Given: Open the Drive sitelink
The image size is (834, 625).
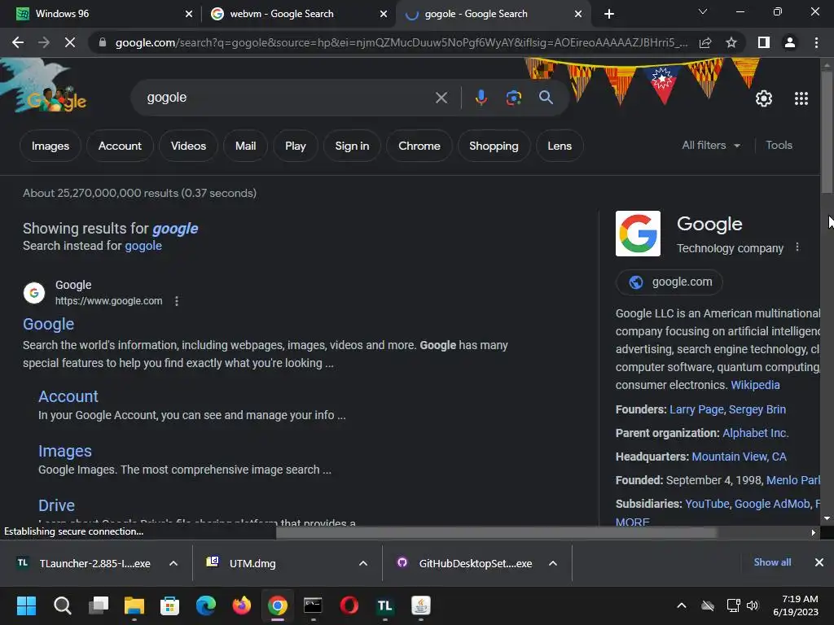Looking at the screenshot, I should 56,505.
